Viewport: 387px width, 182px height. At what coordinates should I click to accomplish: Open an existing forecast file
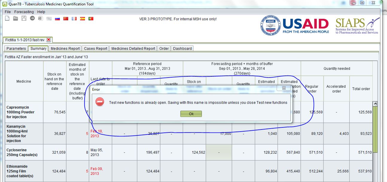tap(16, 18)
